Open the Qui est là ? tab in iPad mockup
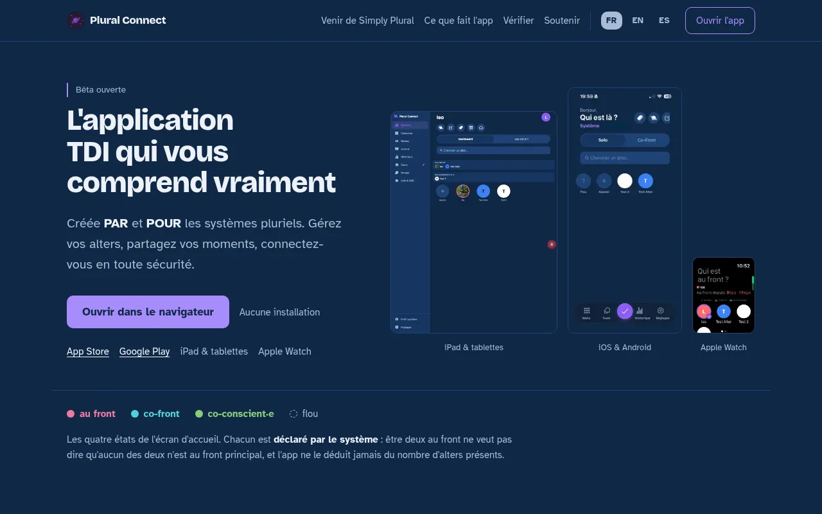 click(x=521, y=139)
